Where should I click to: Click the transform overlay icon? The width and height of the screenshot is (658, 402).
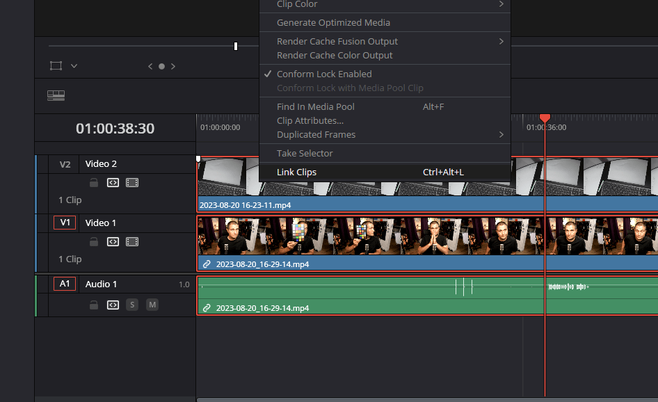(56, 66)
